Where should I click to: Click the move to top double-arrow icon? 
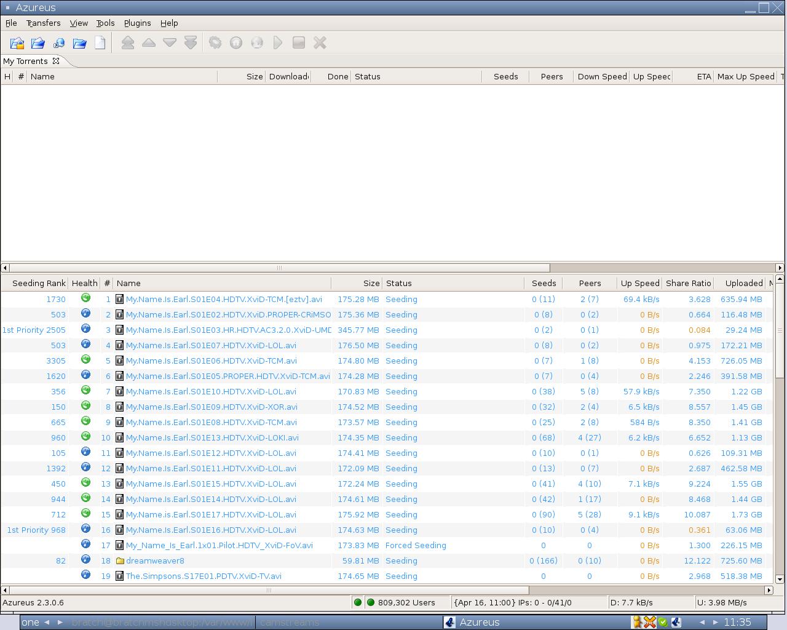(x=128, y=43)
